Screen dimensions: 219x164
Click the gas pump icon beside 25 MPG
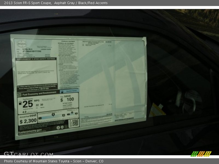click(20, 103)
